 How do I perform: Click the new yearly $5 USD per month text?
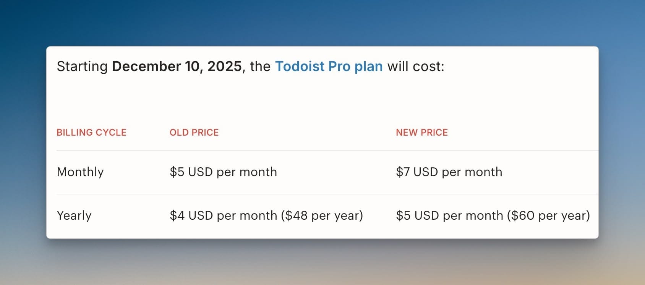click(x=449, y=216)
